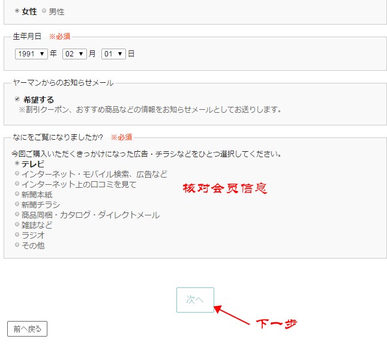The height and width of the screenshot is (345, 387).
Task: Pick the 新聞チラシ radio option
Action: tap(17, 204)
